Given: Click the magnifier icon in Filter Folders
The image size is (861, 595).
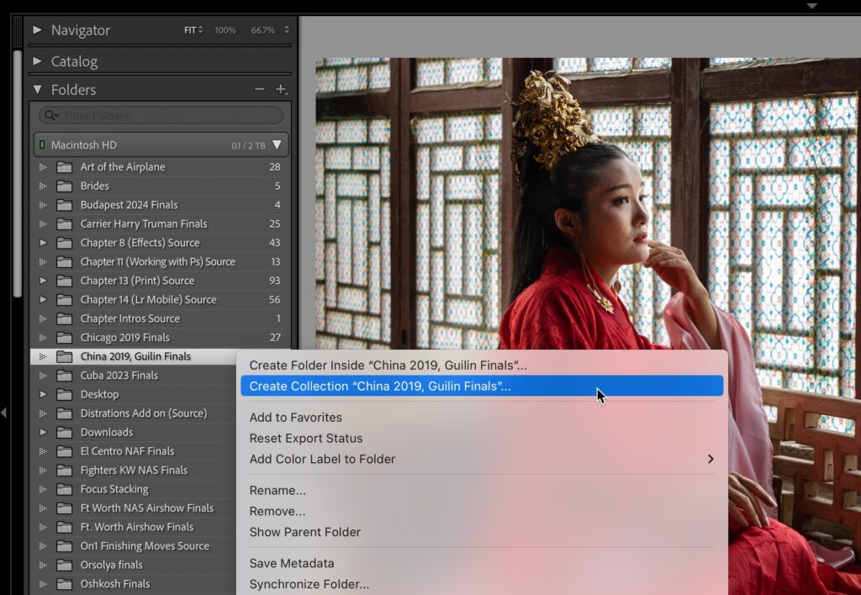Looking at the screenshot, I should (x=51, y=116).
